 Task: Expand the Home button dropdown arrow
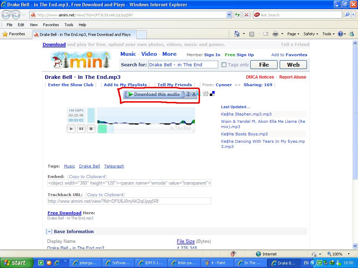tap(244, 34)
